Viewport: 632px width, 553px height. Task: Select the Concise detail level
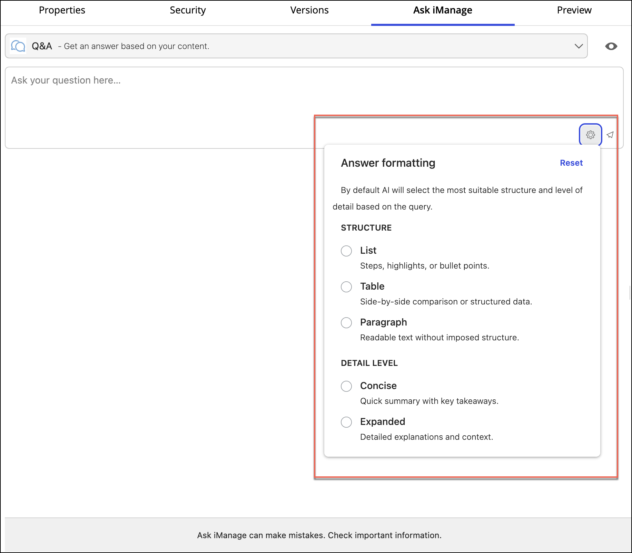tap(346, 386)
